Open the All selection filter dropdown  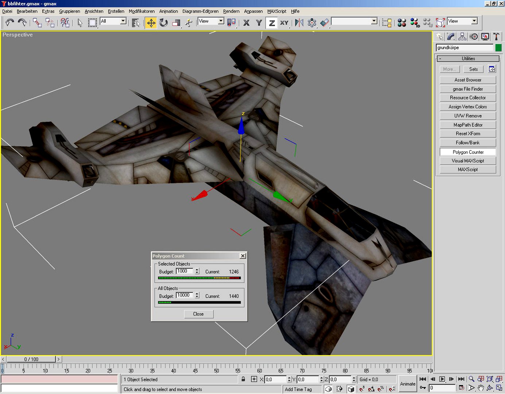click(x=113, y=21)
